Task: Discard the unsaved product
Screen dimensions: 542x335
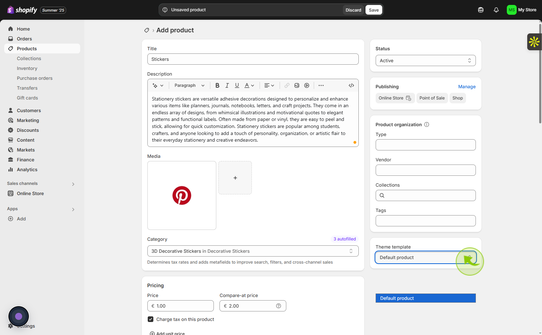Action: click(353, 10)
